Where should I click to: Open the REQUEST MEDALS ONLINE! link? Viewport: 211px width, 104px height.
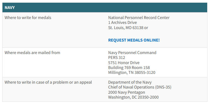134,40
